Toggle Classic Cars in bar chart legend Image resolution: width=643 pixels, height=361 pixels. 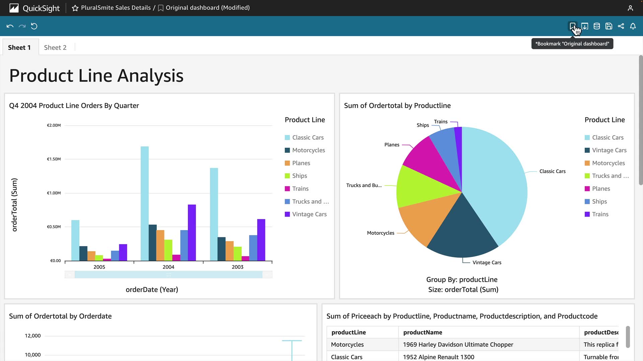click(307, 137)
